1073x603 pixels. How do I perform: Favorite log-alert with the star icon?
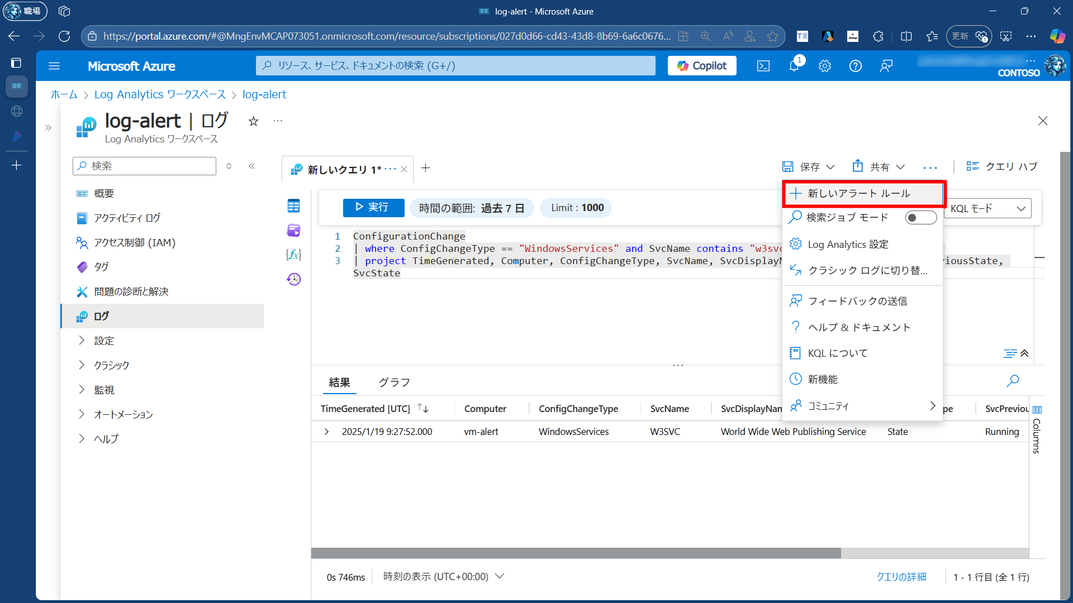pos(253,121)
